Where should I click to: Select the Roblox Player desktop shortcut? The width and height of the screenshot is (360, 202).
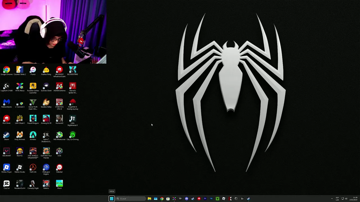tap(6, 168)
